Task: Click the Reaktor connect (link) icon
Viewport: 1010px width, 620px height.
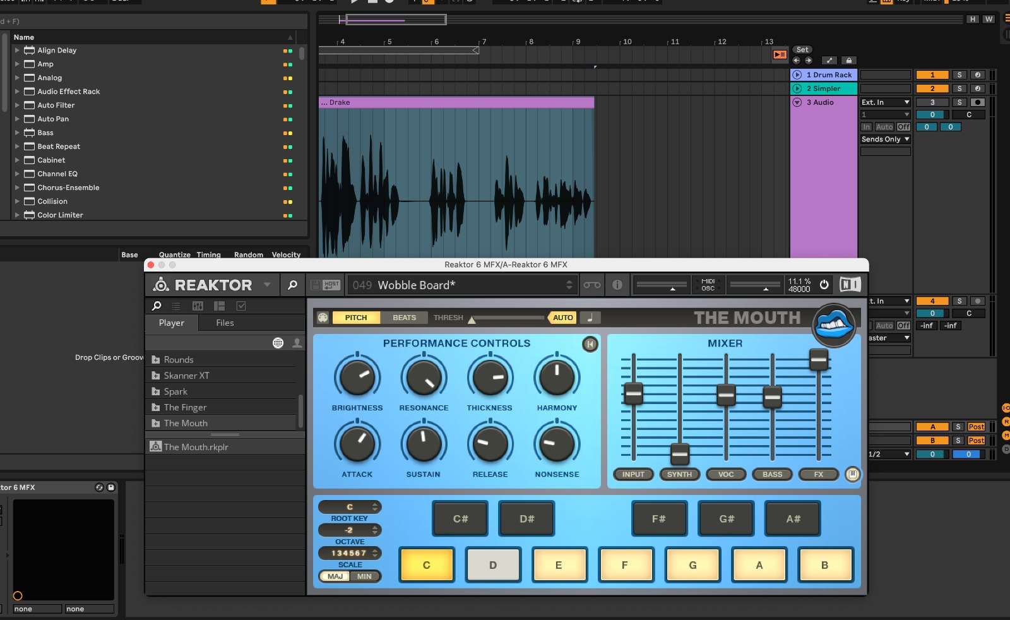Action: 592,285
